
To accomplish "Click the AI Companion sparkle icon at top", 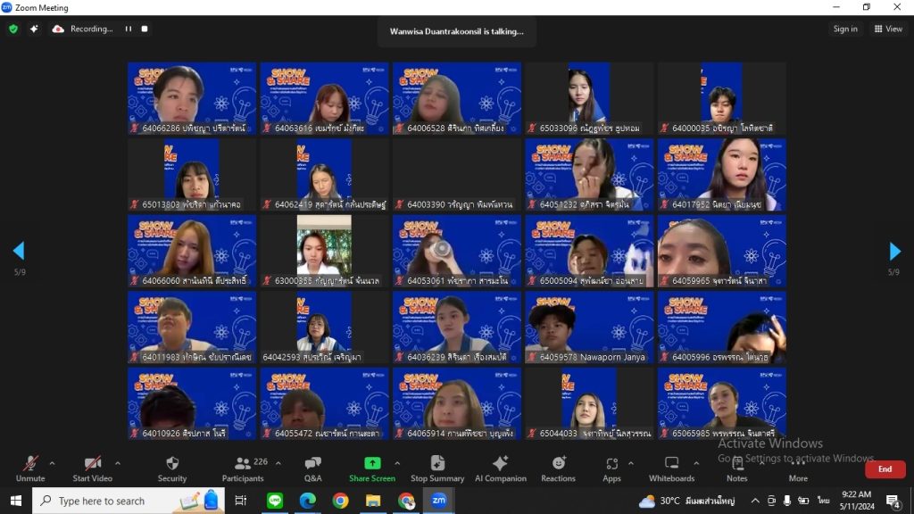I will [x=34, y=29].
